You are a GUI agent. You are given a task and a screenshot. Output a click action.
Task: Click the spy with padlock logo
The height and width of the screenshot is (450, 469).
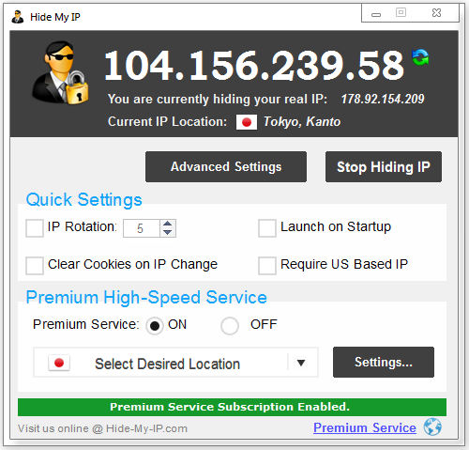tap(60, 73)
